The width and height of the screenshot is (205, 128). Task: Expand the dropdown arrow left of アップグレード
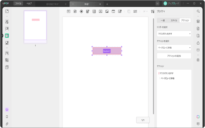[x=158, y=4]
